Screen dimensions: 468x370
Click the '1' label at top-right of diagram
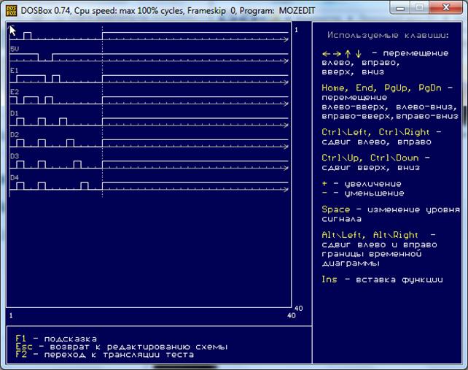click(x=296, y=30)
